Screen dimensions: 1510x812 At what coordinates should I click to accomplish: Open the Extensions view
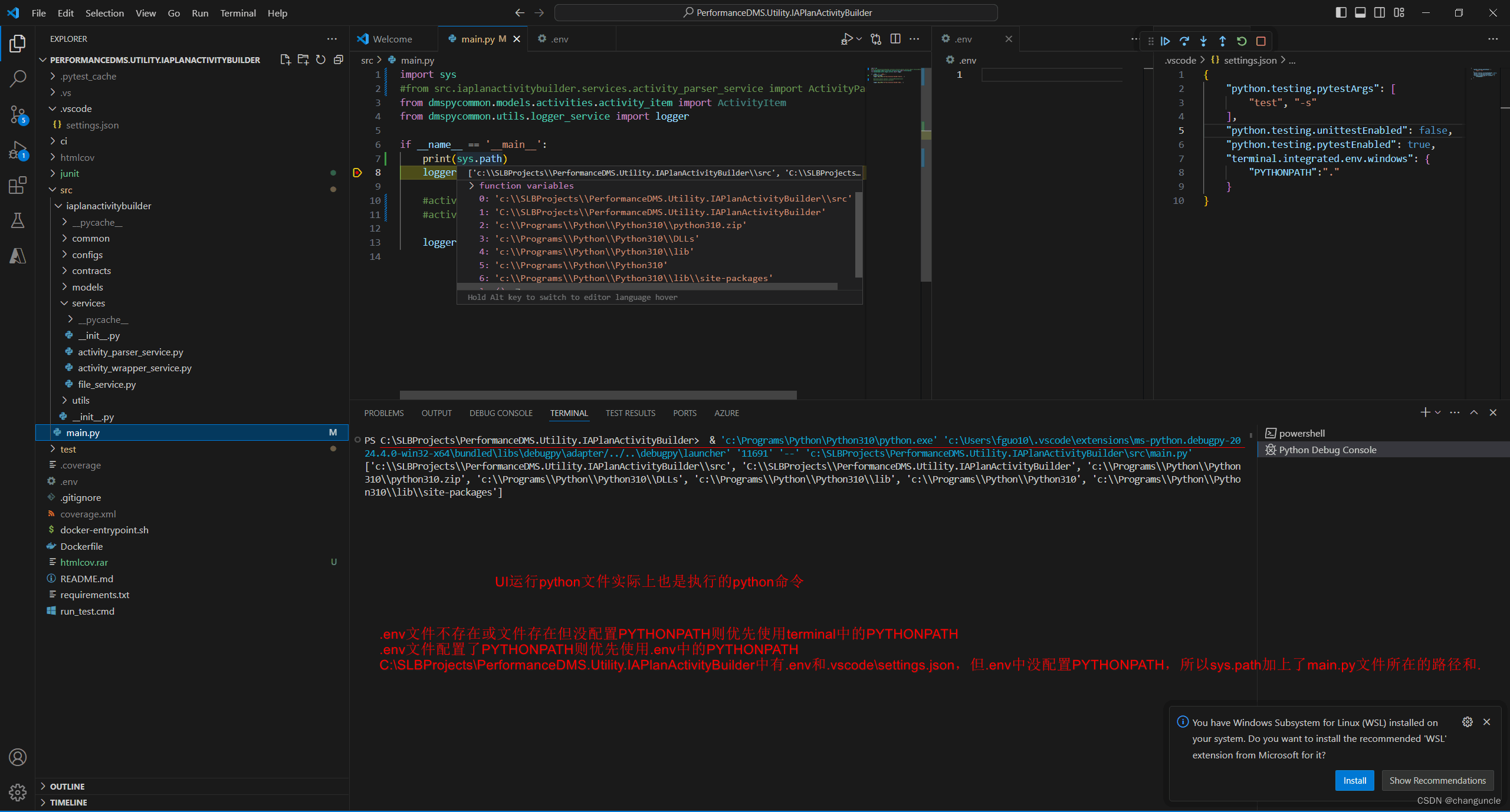click(x=18, y=186)
